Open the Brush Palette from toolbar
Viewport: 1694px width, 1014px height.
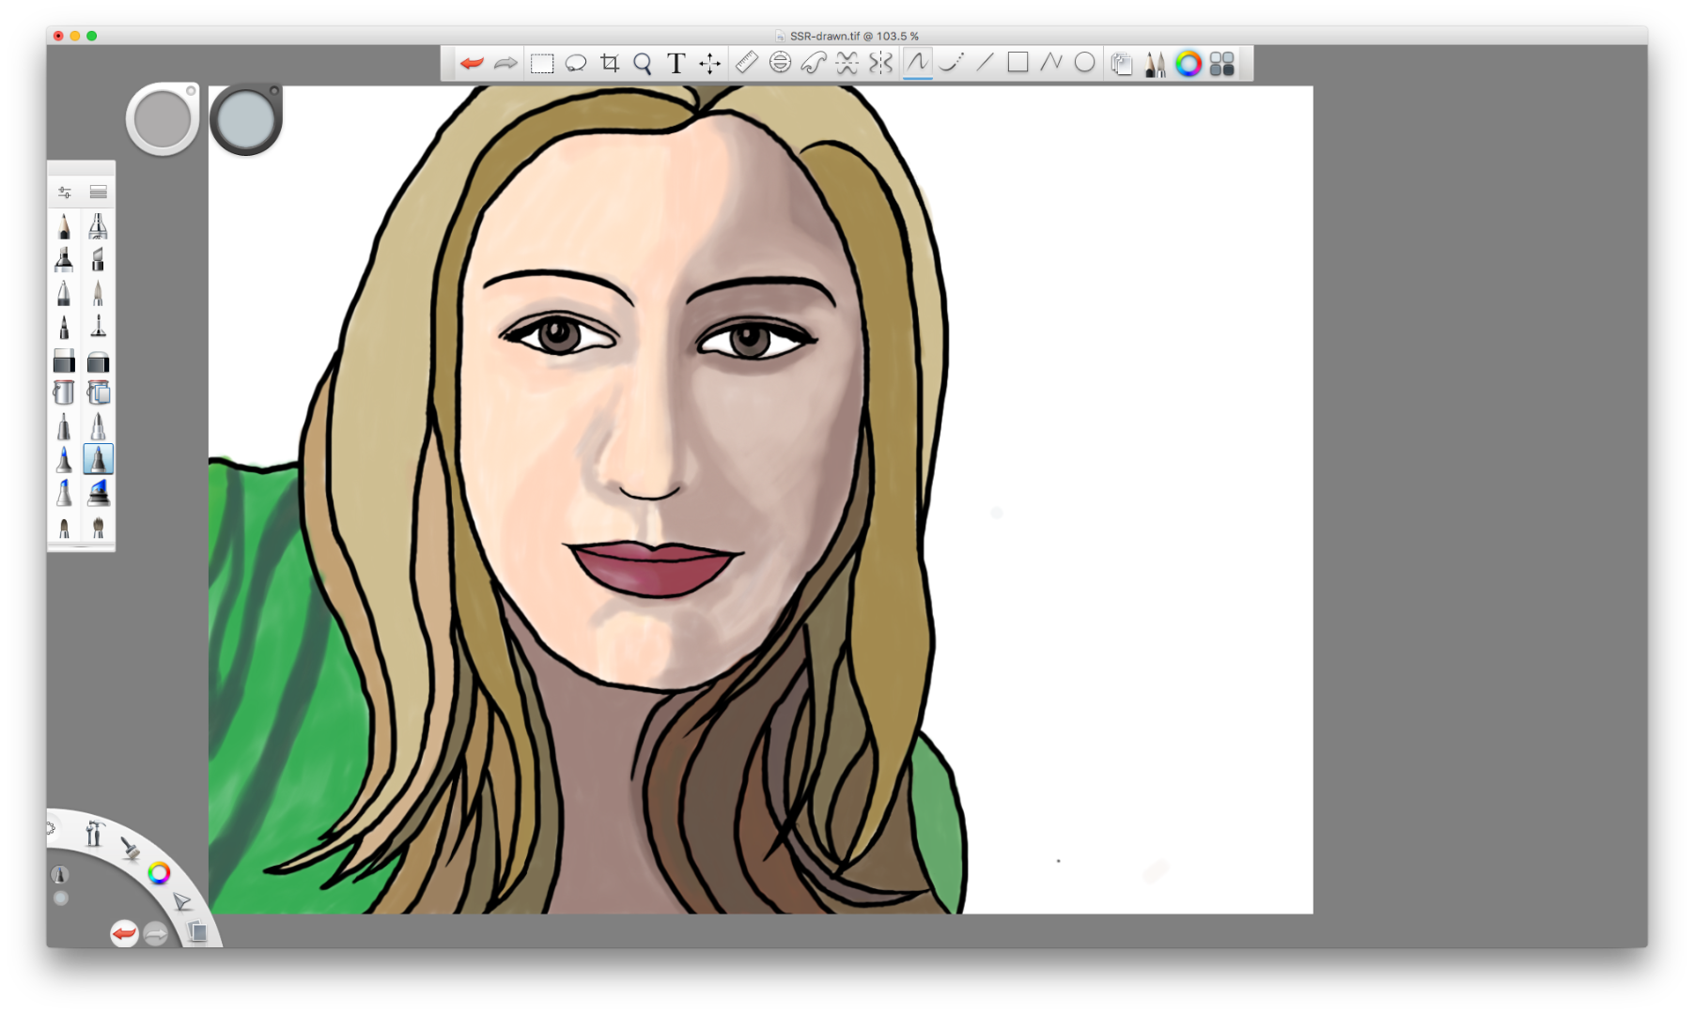[x=1155, y=63]
